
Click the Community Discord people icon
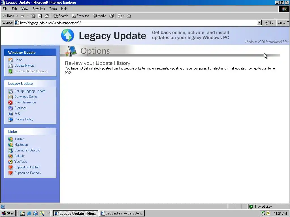coord(10,150)
